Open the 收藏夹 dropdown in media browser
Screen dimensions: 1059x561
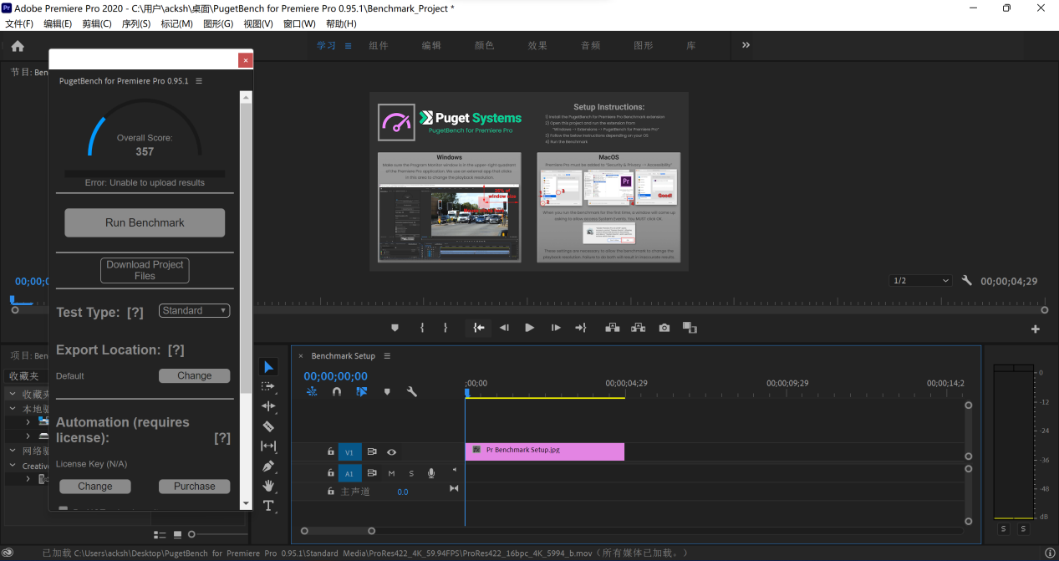26,376
